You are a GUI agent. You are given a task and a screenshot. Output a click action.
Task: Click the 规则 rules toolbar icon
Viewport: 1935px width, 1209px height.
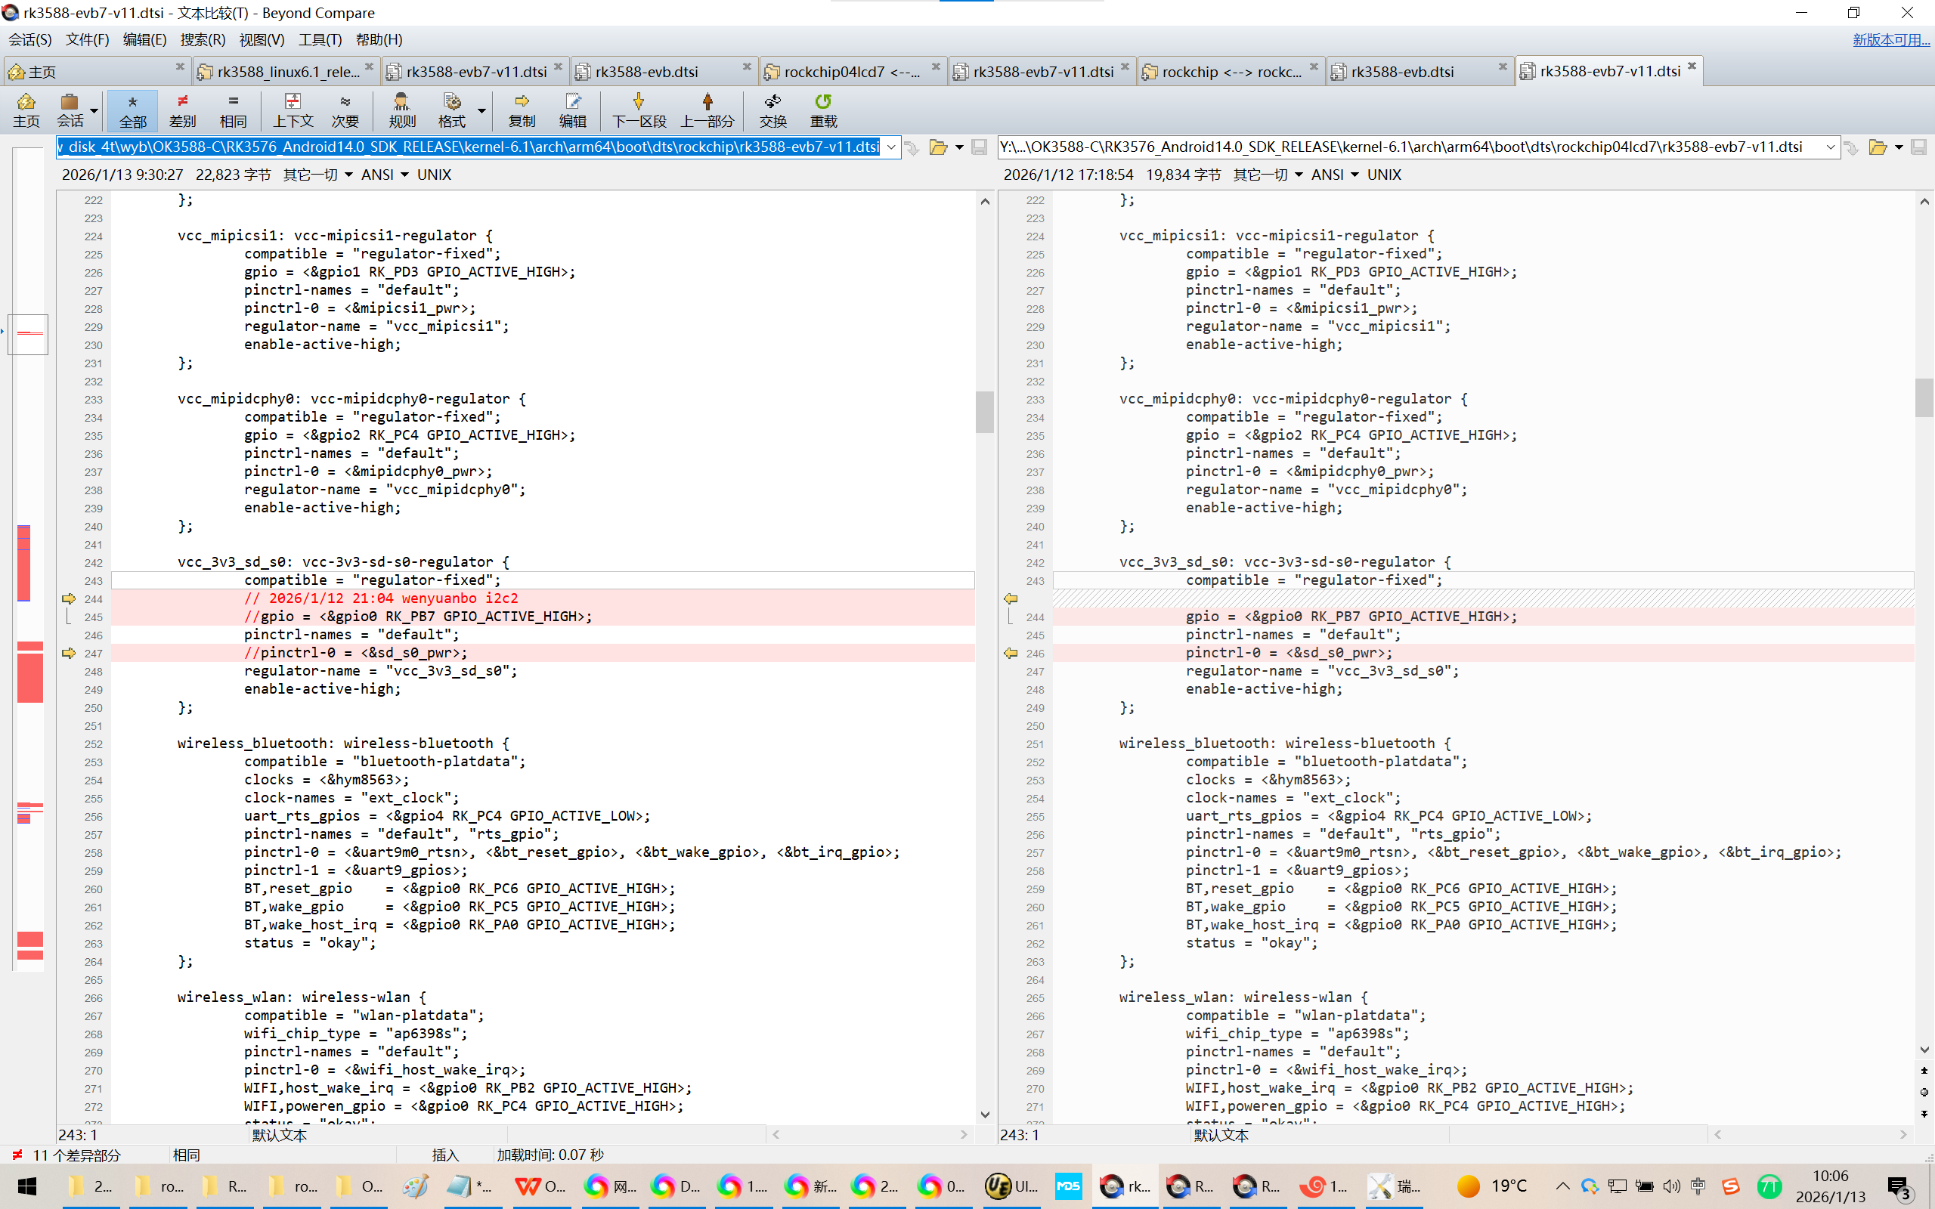401,110
